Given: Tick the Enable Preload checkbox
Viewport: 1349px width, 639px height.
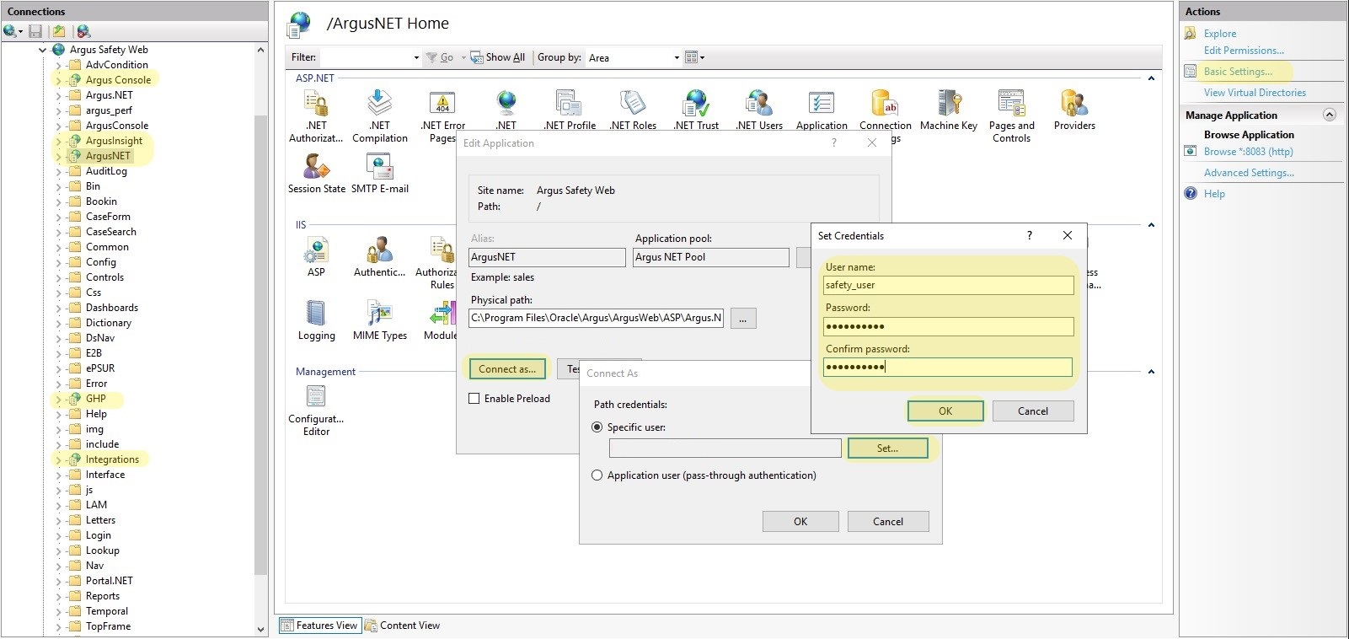Looking at the screenshot, I should click(x=474, y=399).
